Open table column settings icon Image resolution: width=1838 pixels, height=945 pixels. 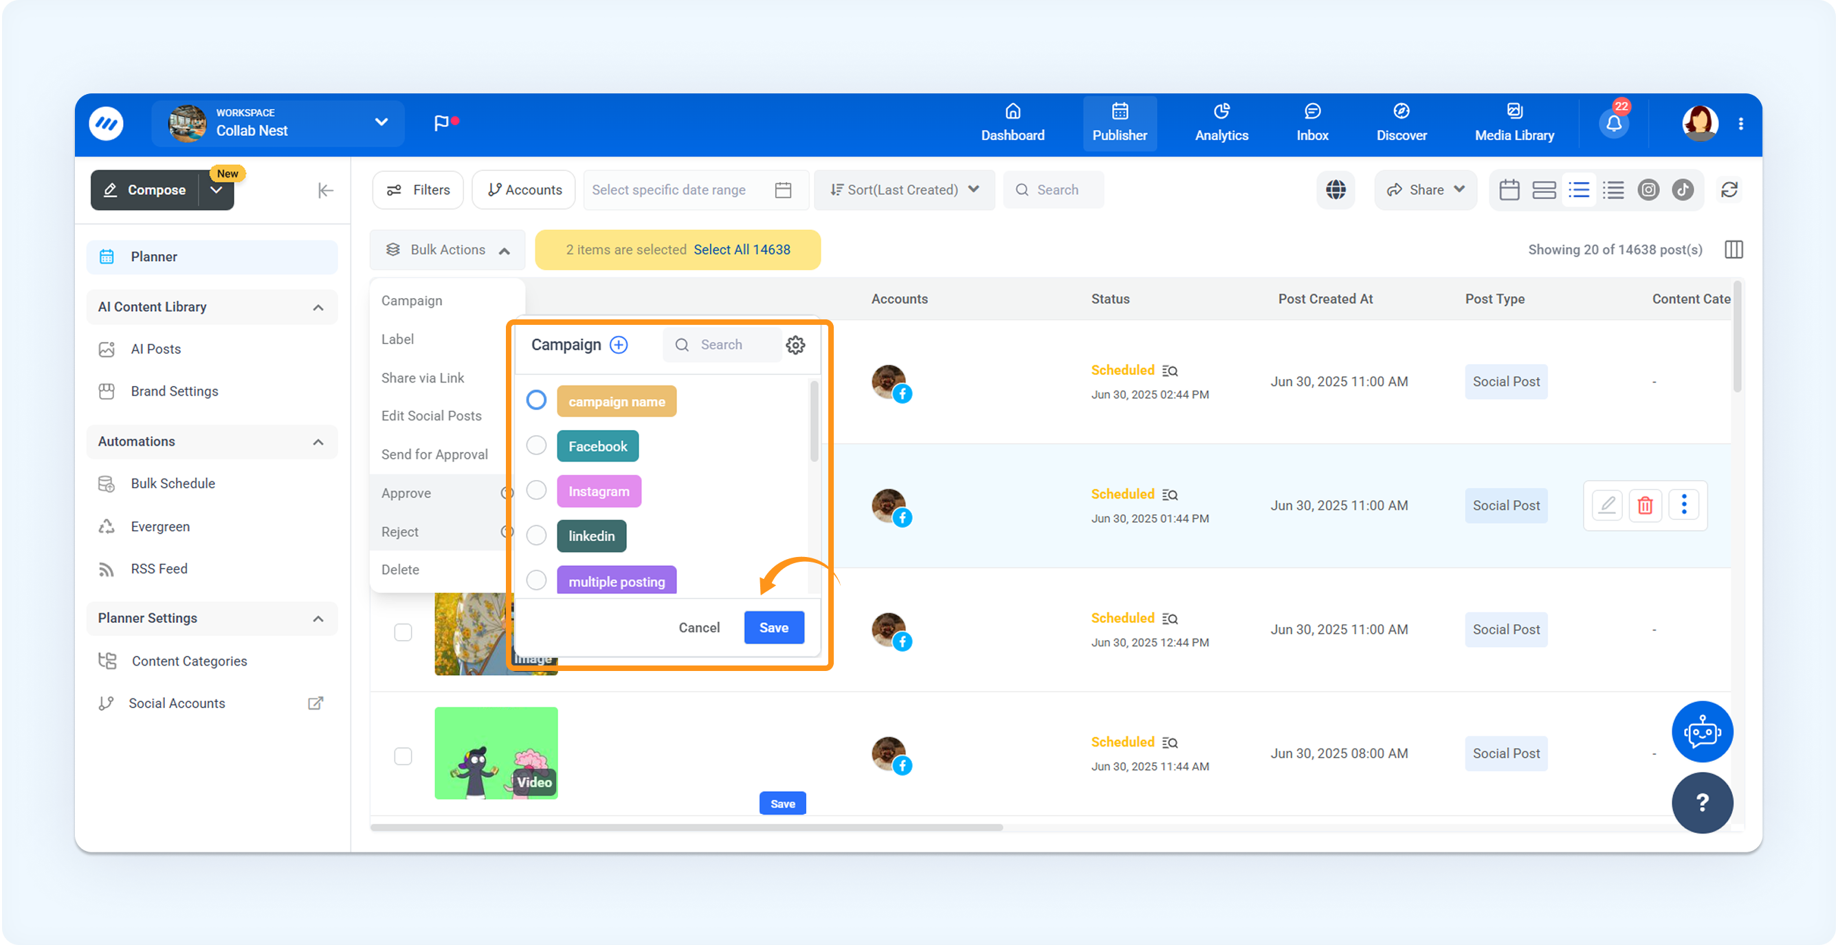point(1734,250)
